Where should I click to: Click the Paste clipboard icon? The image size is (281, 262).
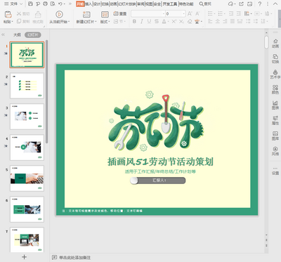tap(8, 15)
